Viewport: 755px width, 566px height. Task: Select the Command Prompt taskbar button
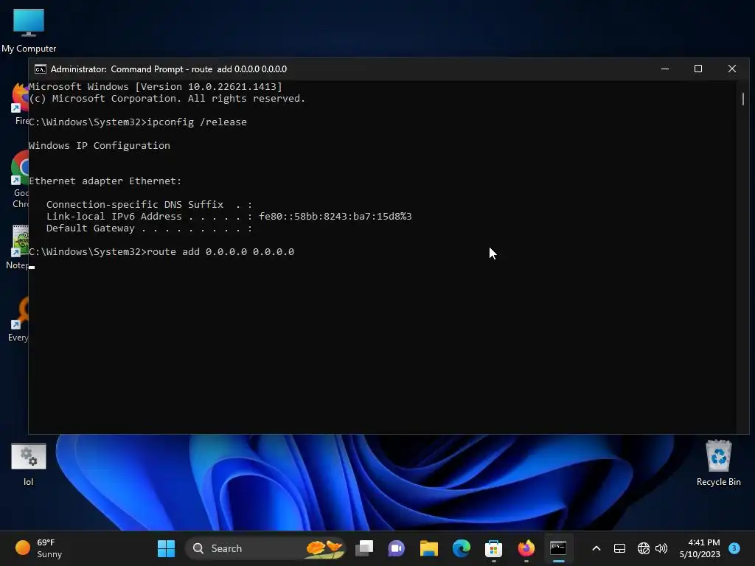[x=558, y=548]
